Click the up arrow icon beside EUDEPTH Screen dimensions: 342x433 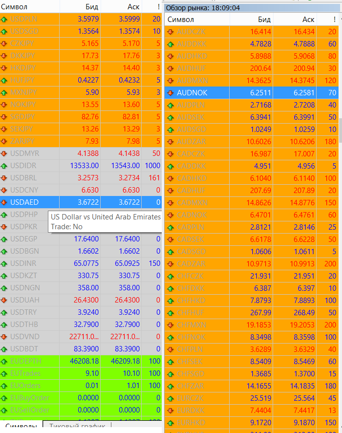coord(4,361)
